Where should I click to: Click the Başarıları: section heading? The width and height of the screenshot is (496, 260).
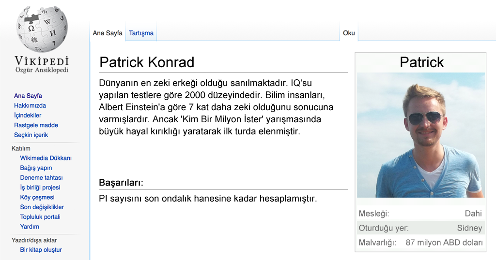click(x=121, y=182)
